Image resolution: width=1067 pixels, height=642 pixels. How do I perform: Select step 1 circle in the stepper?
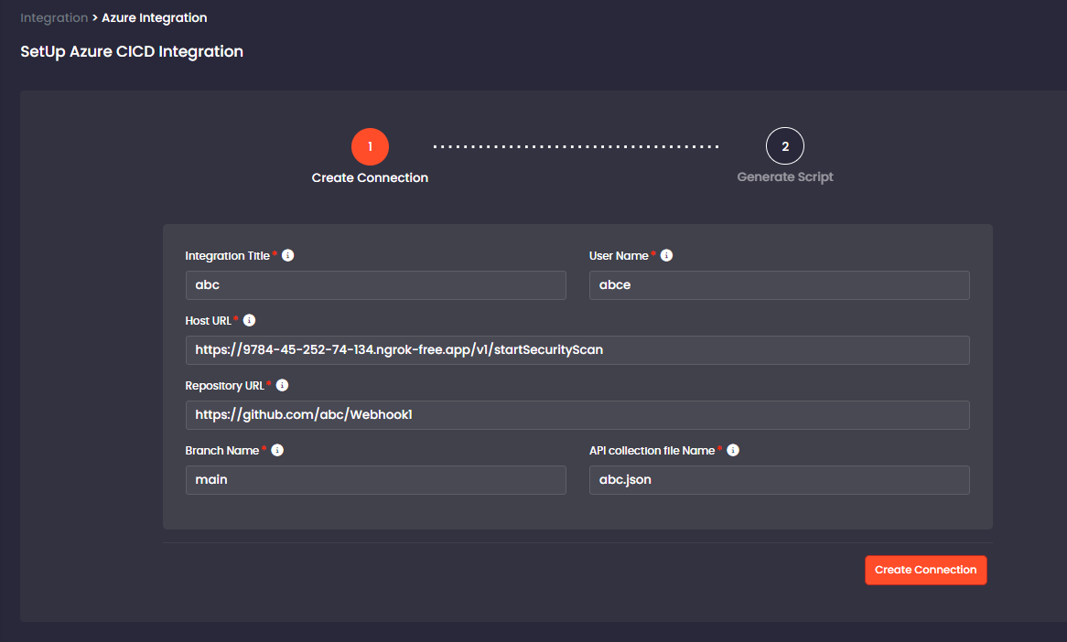pyautogui.click(x=371, y=146)
